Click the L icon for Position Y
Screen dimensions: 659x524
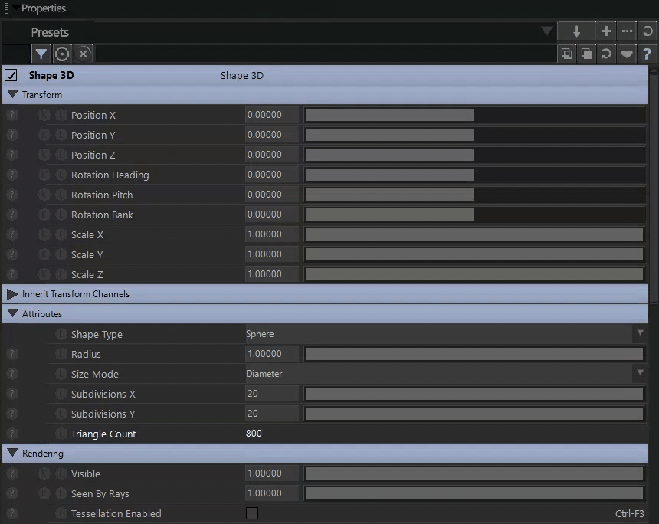pos(61,135)
